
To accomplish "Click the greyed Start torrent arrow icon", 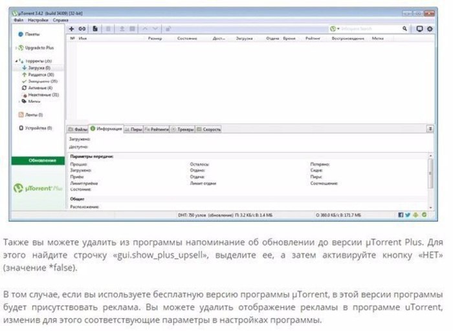I will 122,29.
